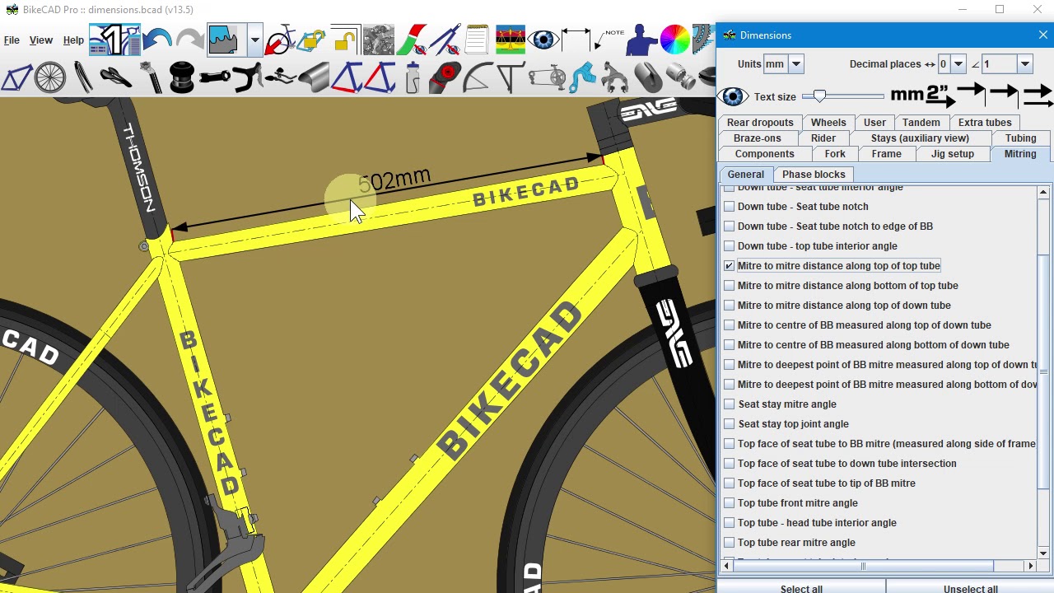Open the Rear dropouts tab
The height and width of the screenshot is (593, 1054).
click(760, 123)
